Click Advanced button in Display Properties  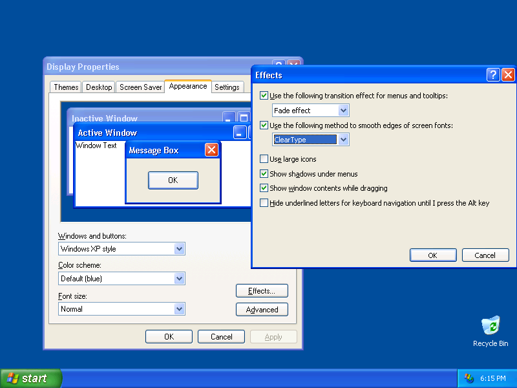pyautogui.click(x=262, y=310)
